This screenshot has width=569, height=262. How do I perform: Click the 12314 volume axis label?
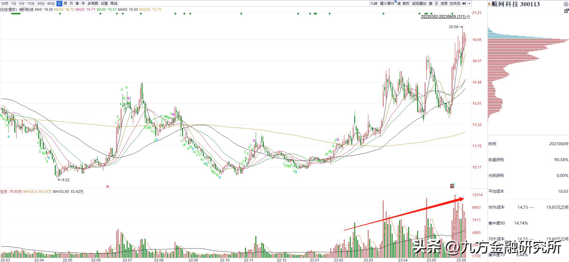click(477, 195)
